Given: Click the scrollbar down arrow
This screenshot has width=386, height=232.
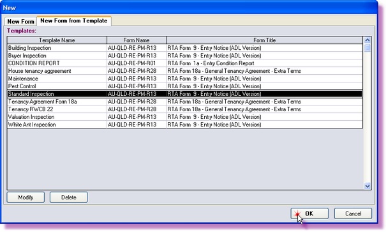Looking at the screenshot, I should coord(367,186).
